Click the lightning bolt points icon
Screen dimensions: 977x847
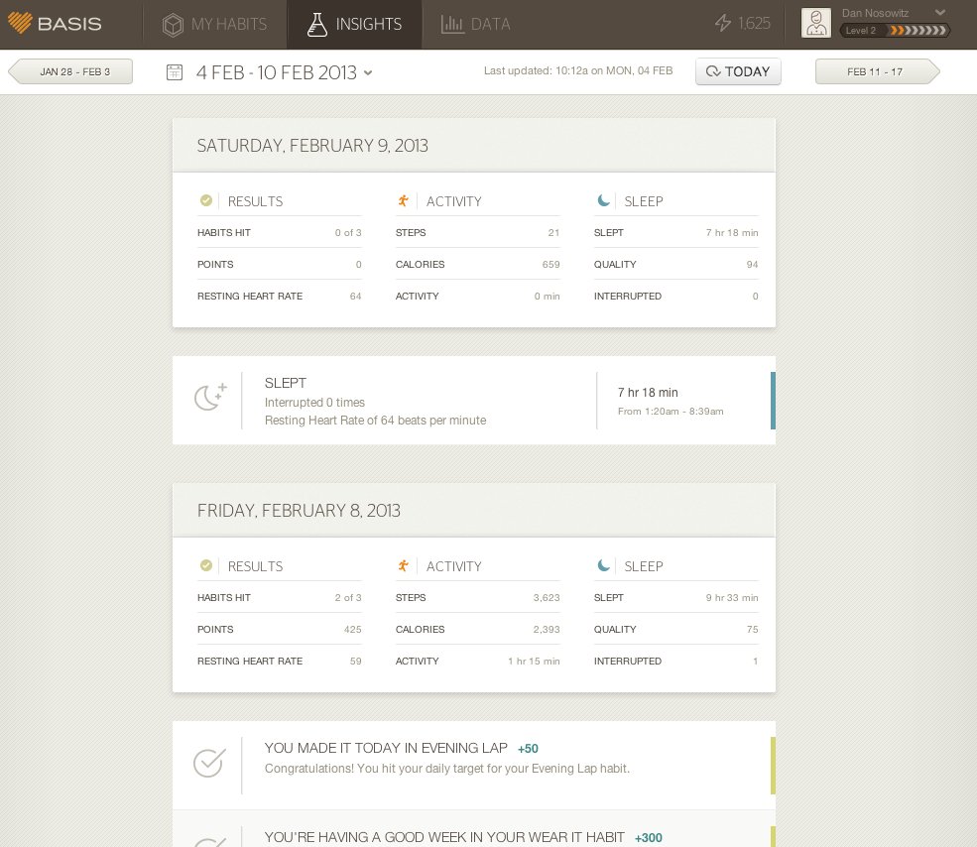click(x=723, y=23)
